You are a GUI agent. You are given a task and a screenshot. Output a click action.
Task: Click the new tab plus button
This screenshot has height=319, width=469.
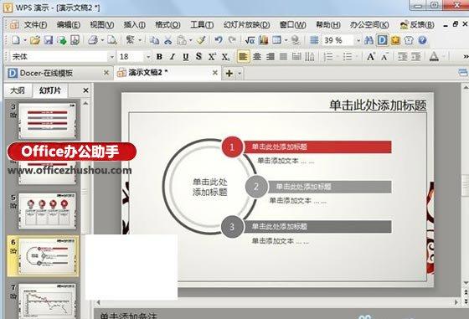(x=229, y=73)
